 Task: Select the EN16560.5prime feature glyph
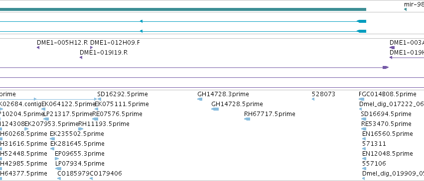364,139
